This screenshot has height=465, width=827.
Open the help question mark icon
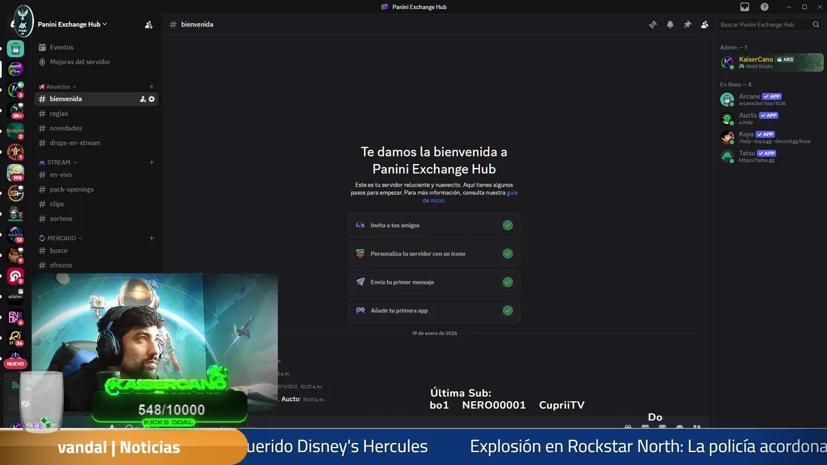[764, 7]
